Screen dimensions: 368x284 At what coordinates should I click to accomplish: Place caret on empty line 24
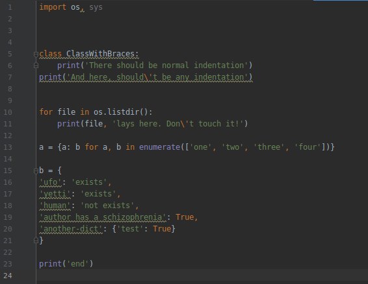202,276
